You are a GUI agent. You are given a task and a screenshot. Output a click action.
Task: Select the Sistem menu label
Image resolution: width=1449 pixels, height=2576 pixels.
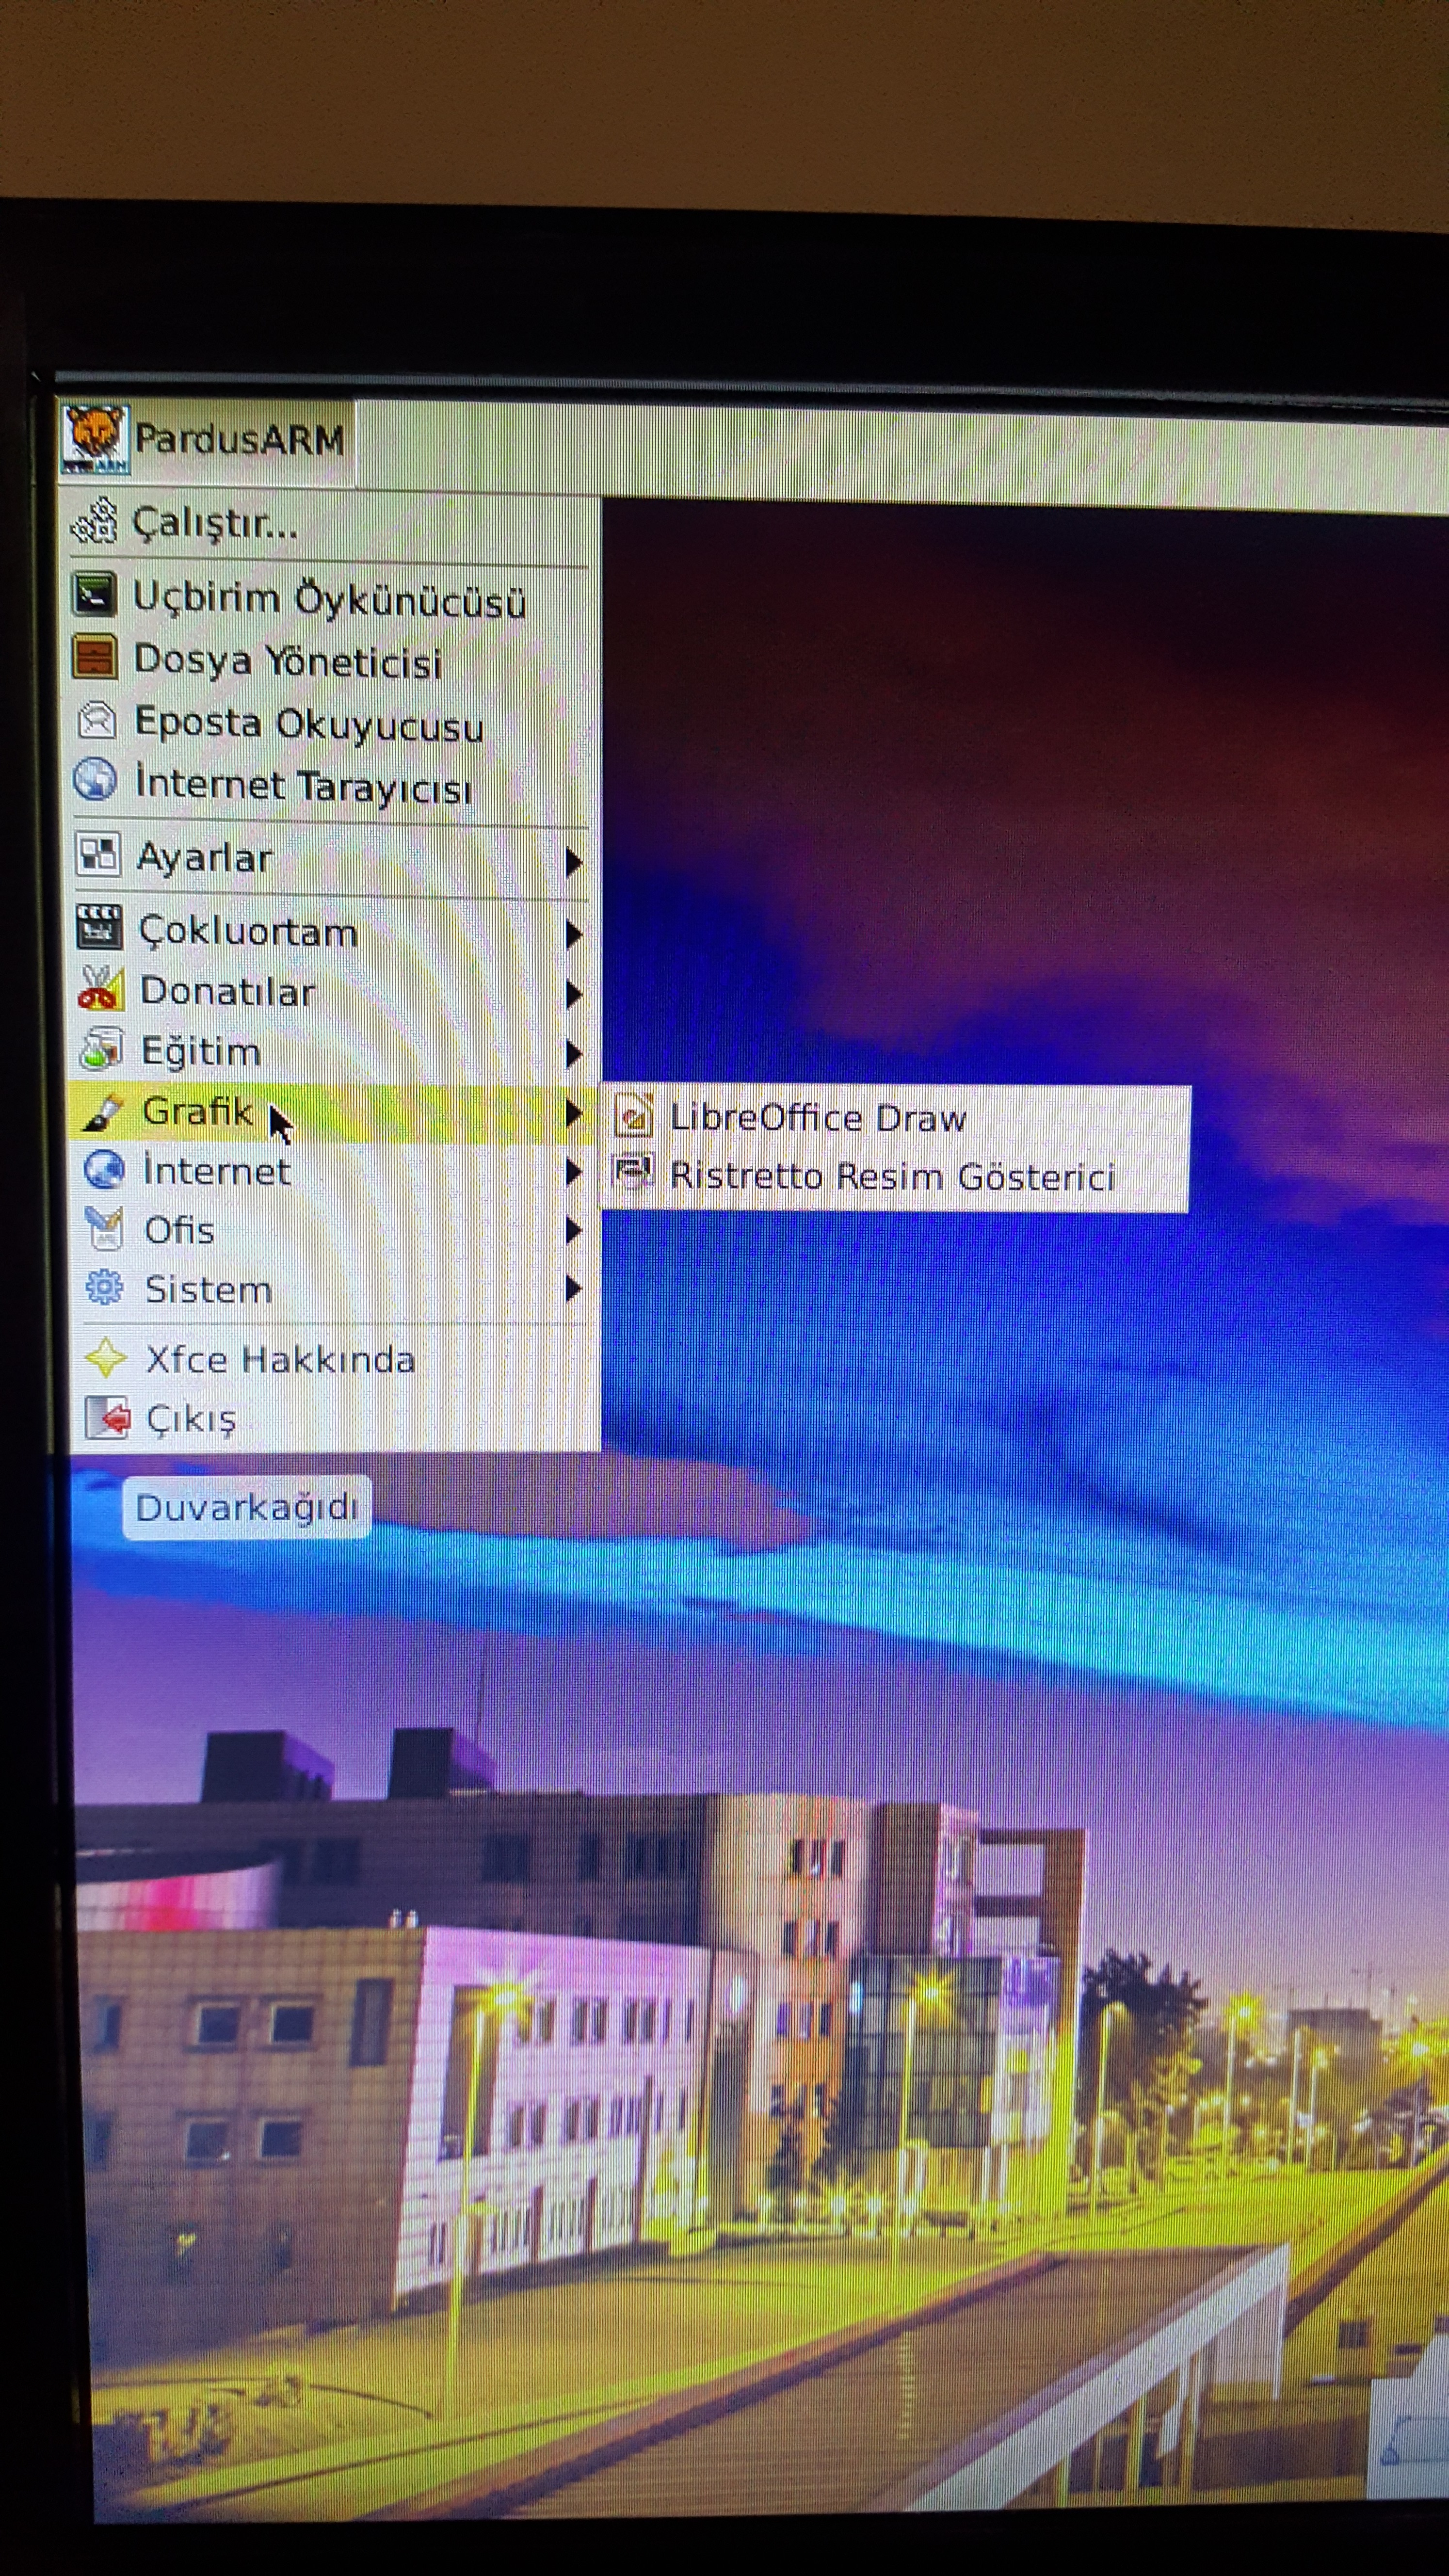coord(208,1289)
